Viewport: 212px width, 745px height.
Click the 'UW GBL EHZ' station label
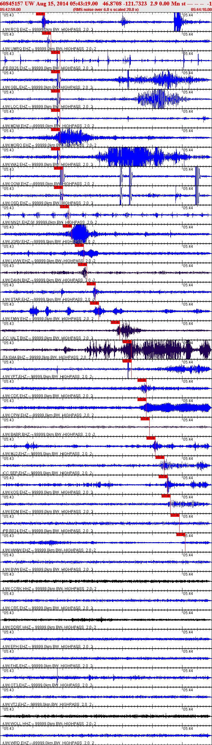(15, 87)
